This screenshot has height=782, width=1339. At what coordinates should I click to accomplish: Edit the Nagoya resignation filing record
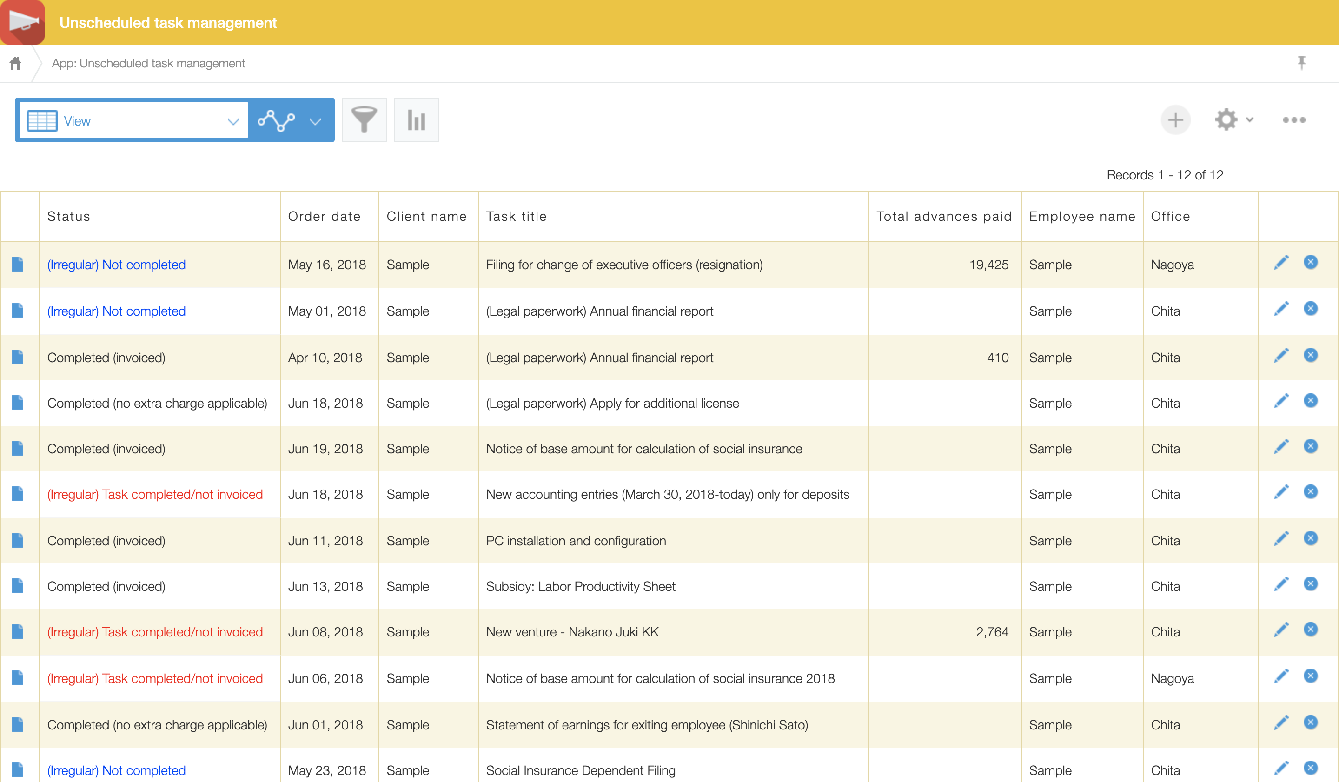point(1281,263)
